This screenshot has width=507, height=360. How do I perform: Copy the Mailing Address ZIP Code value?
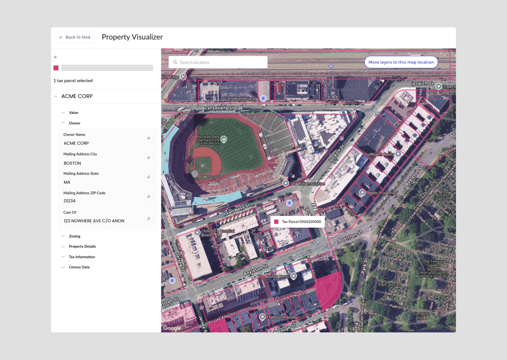click(149, 196)
